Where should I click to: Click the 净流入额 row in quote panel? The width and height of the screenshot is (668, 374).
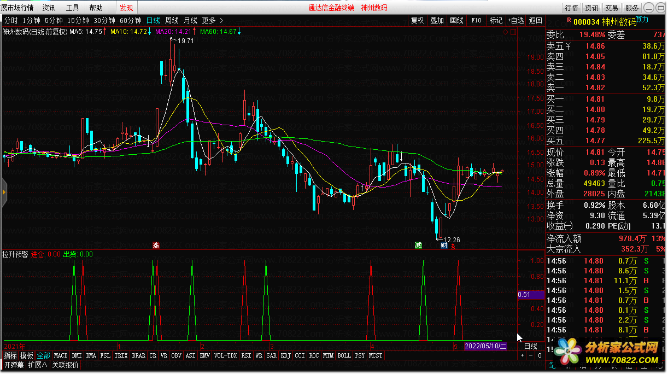coord(606,238)
